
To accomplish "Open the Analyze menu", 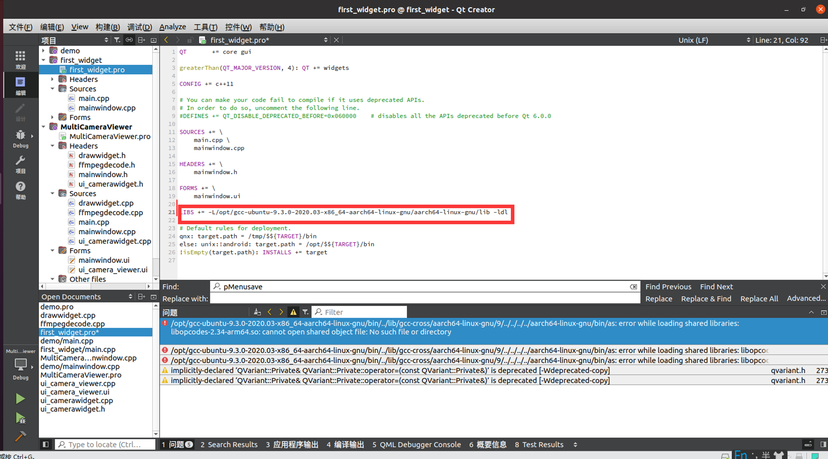I will 173,27.
